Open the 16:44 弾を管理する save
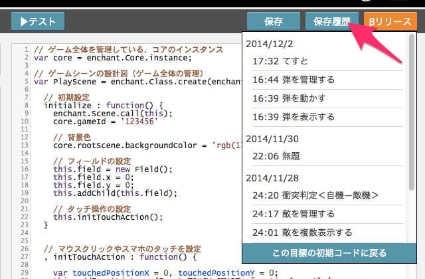Image resolution: width=425 pixels, height=279 pixels. [325, 80]
